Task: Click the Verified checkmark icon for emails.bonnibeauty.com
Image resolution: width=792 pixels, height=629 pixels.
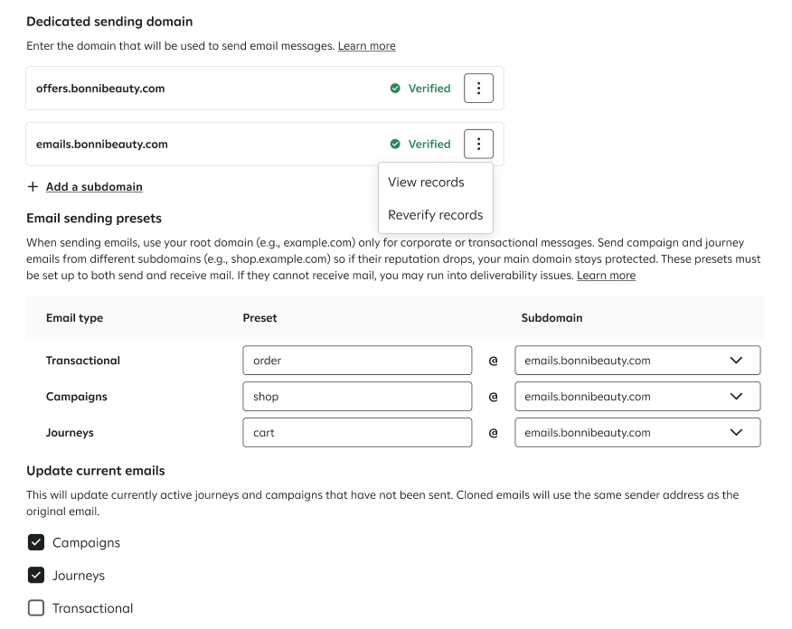Action: pos(395,144)
